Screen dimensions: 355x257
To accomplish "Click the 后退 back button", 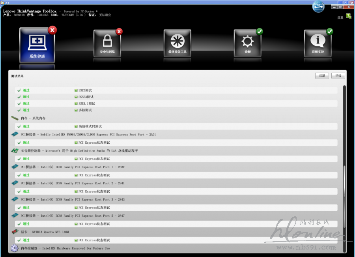I will tap(322, 76).
